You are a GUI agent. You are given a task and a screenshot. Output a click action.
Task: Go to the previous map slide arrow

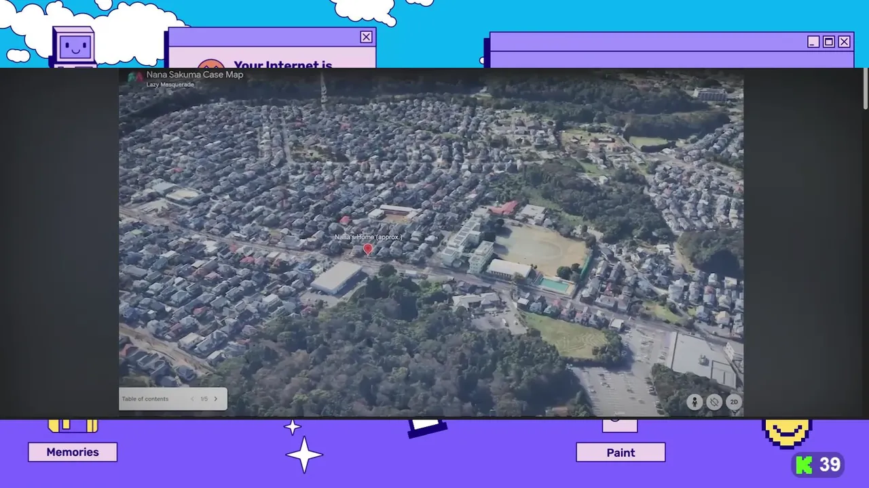192,399
